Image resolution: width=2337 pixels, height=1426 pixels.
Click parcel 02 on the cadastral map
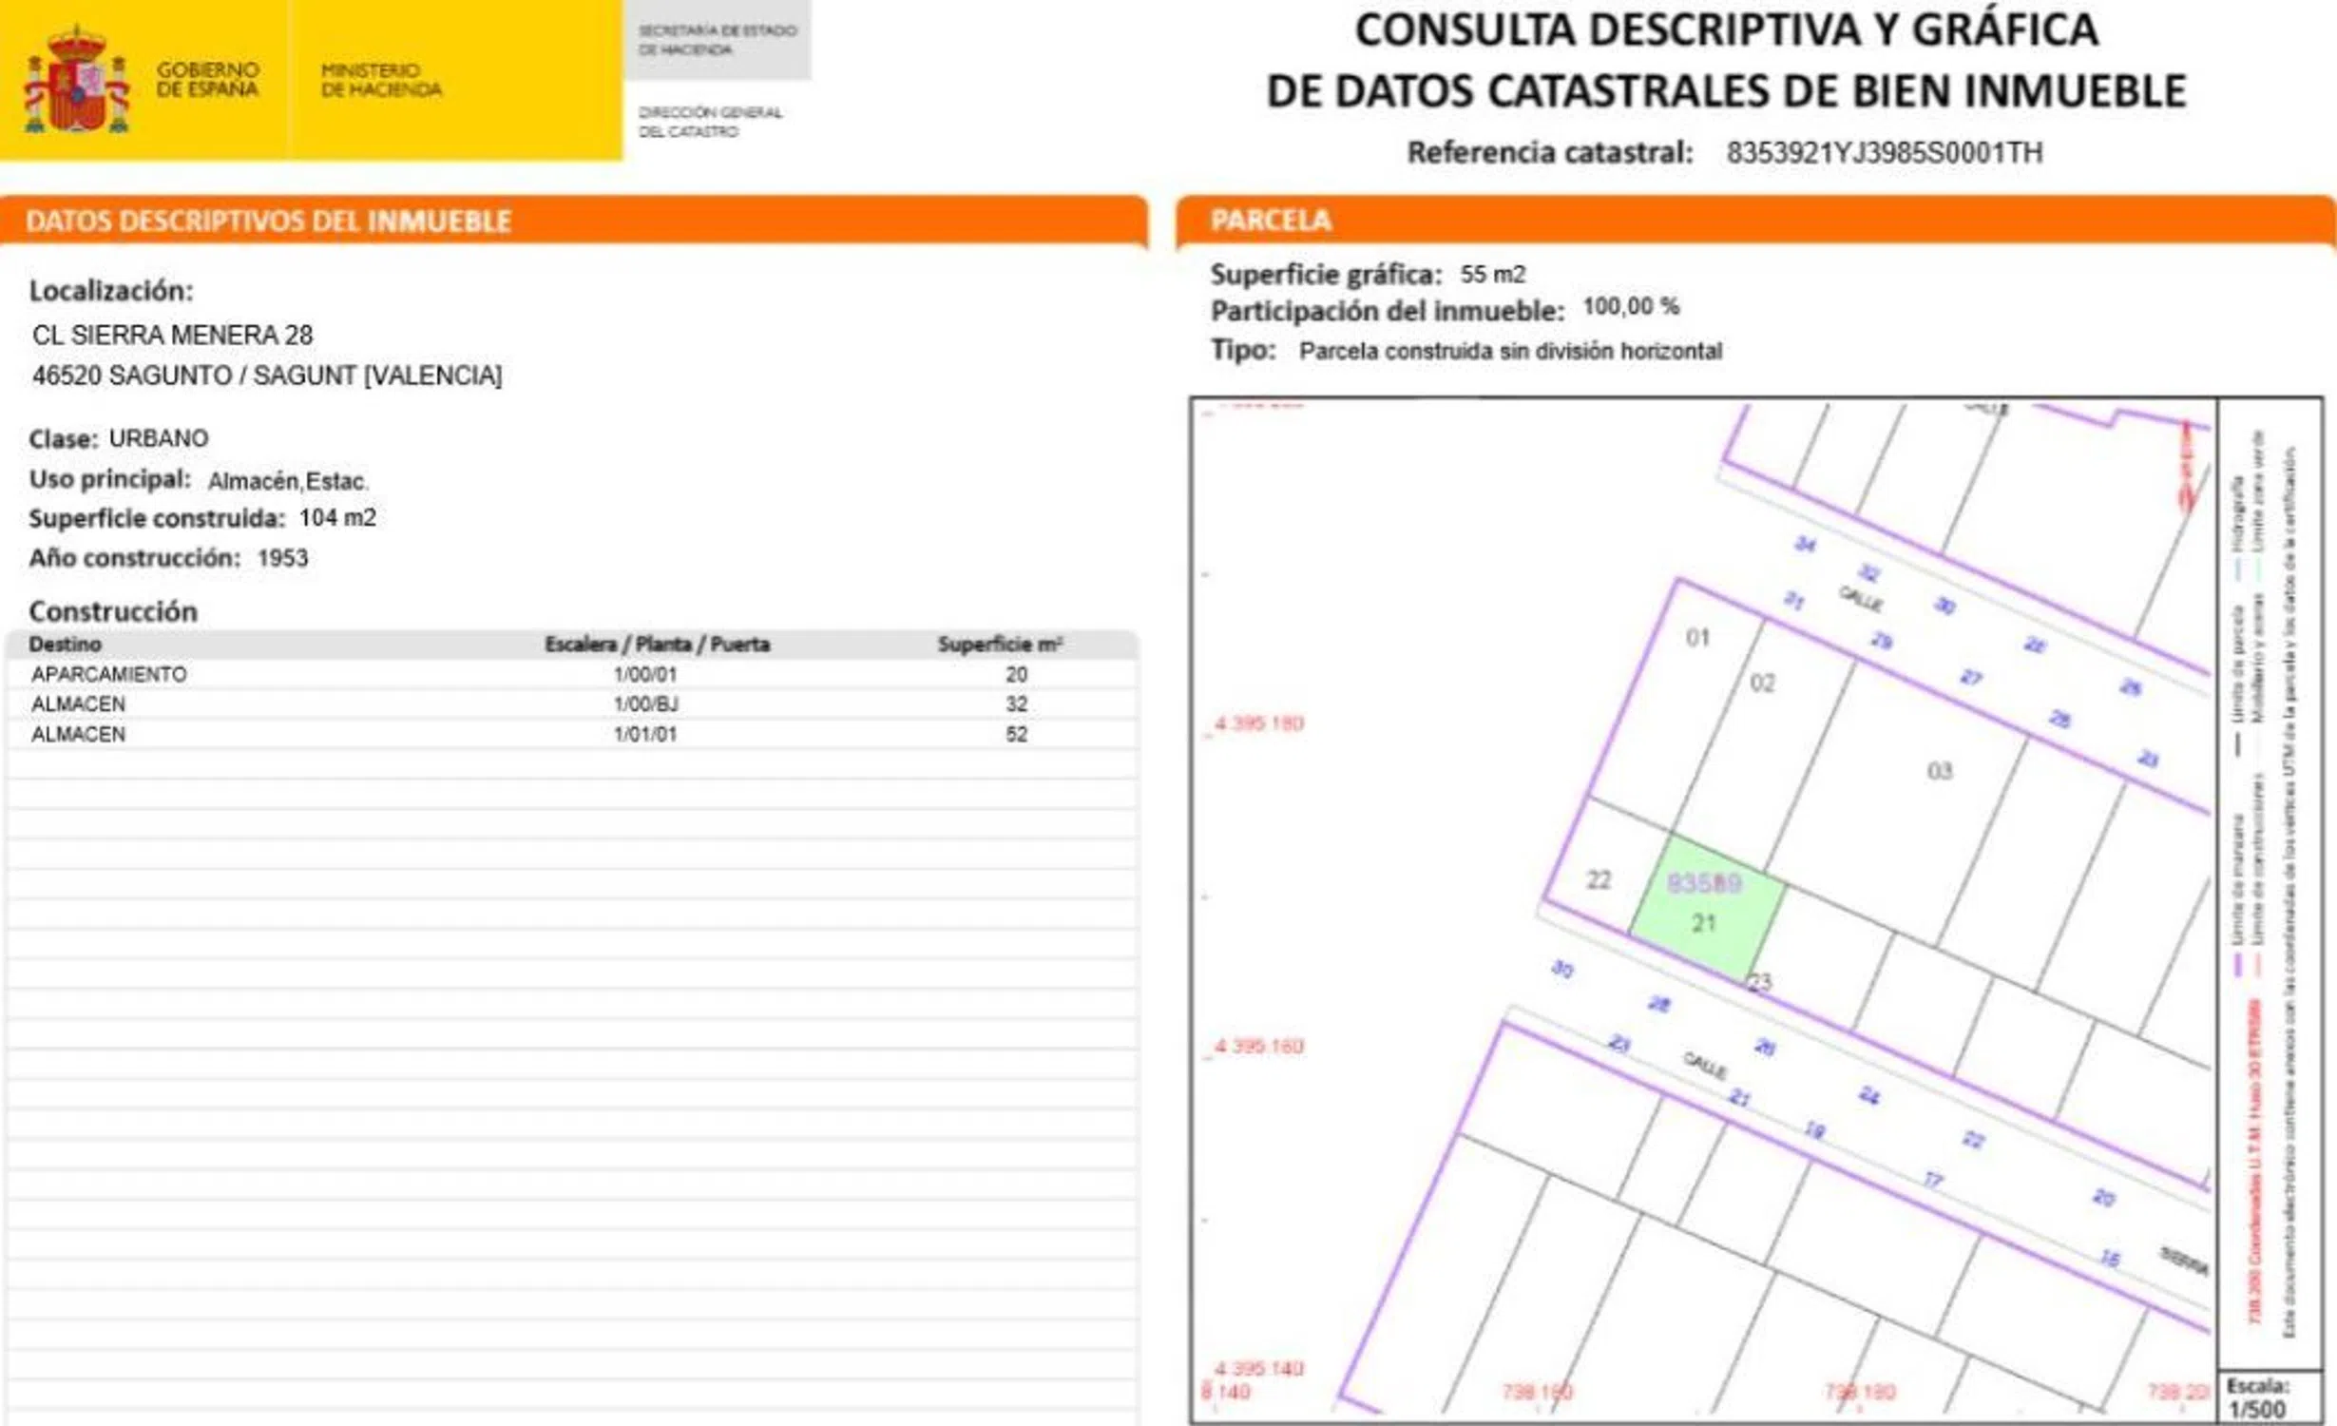1762,684
